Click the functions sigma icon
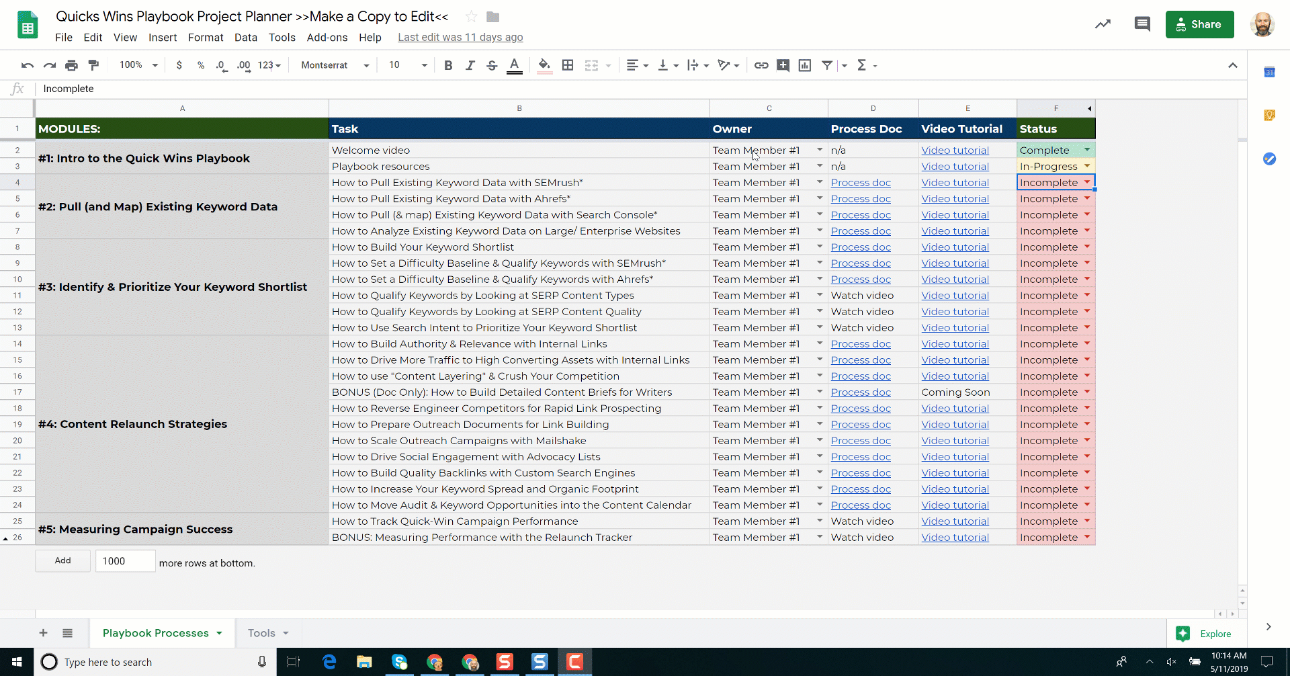 [861, 65]
